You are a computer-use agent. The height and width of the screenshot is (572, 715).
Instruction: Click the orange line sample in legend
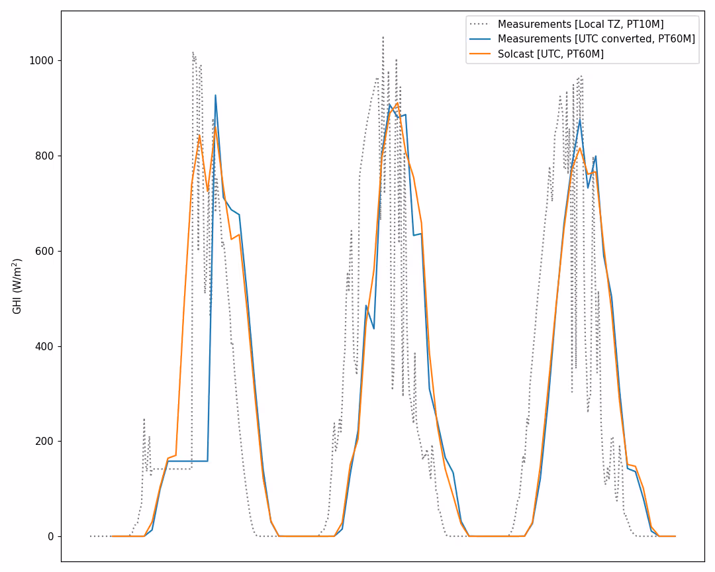[480, 54]
